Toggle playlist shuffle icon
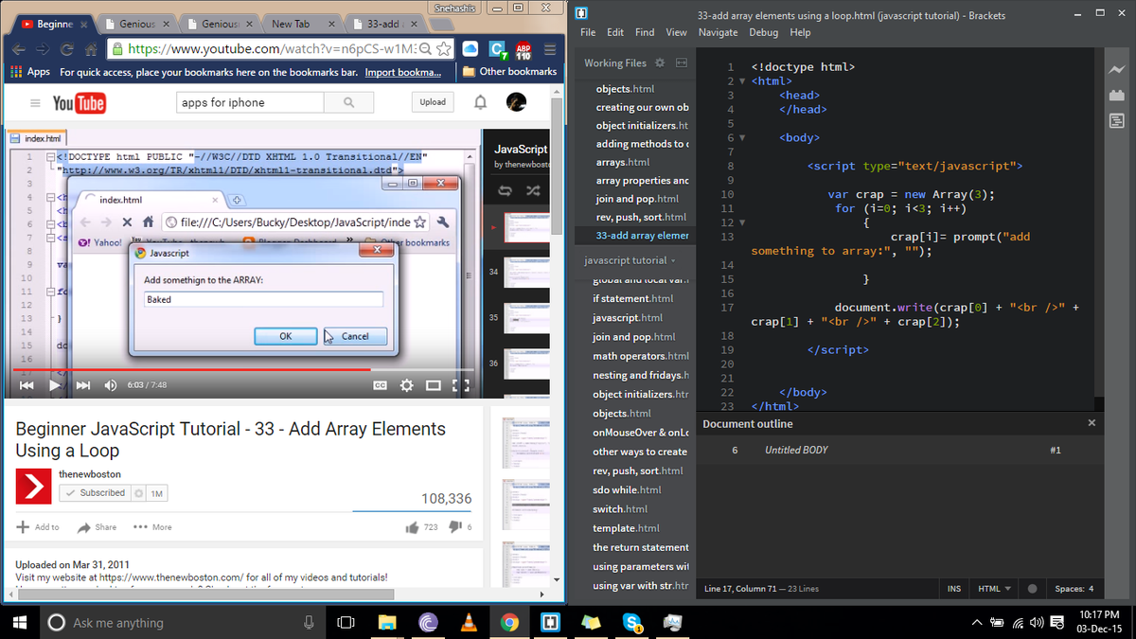 (x=533, y=190)
